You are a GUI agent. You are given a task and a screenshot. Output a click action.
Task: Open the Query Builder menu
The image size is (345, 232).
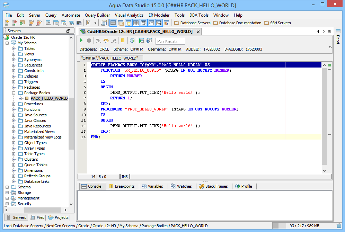97,15
